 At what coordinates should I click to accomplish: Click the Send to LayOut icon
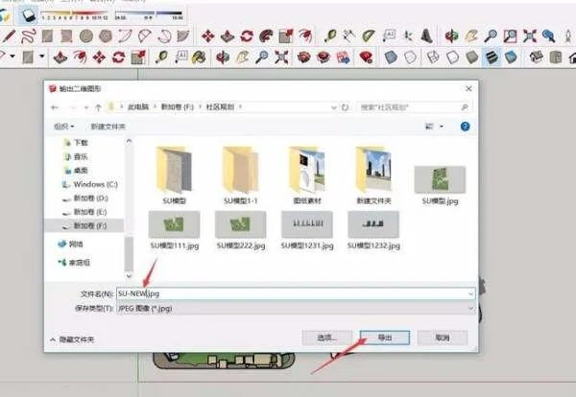click(x=343, y=57)
